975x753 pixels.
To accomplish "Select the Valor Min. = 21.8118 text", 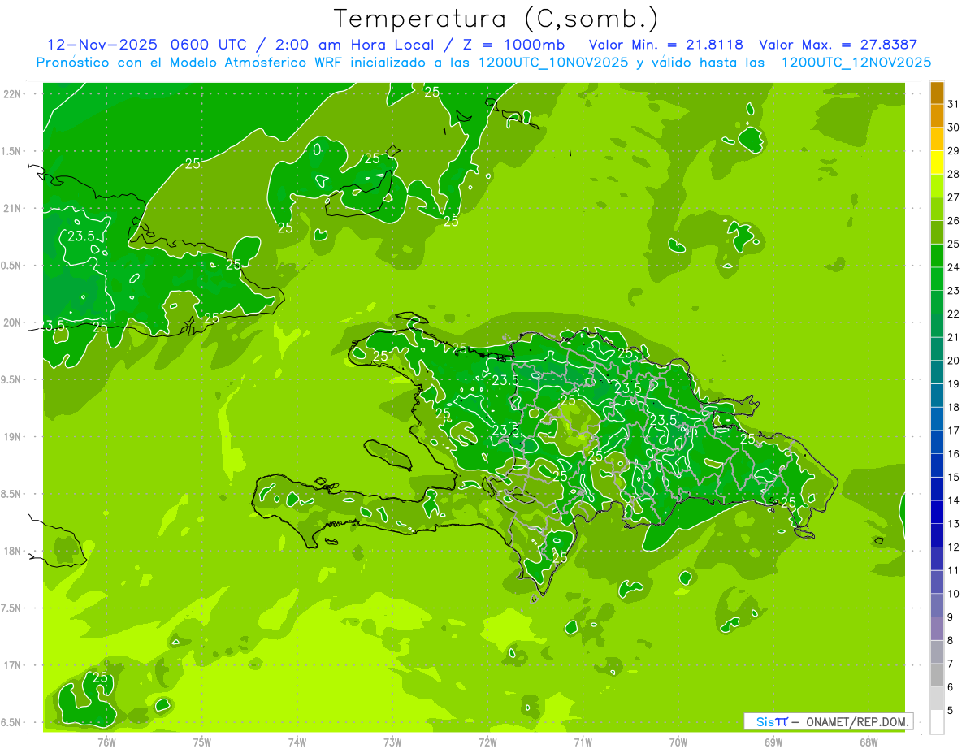I will (665, 45).
